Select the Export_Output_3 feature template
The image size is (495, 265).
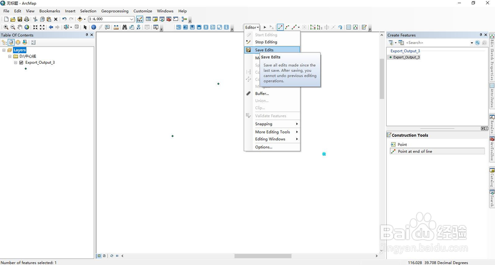click(x=404, y=57)
